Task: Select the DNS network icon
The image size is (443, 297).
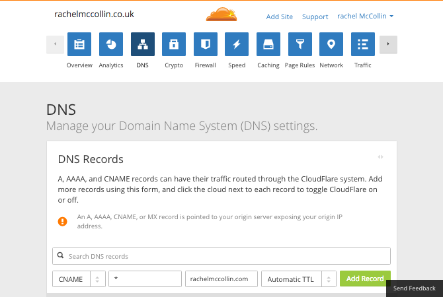Action: pos(143,44)
